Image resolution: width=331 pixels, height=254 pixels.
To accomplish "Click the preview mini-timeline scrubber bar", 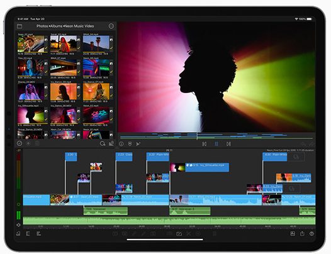I will tap(216, 136).
